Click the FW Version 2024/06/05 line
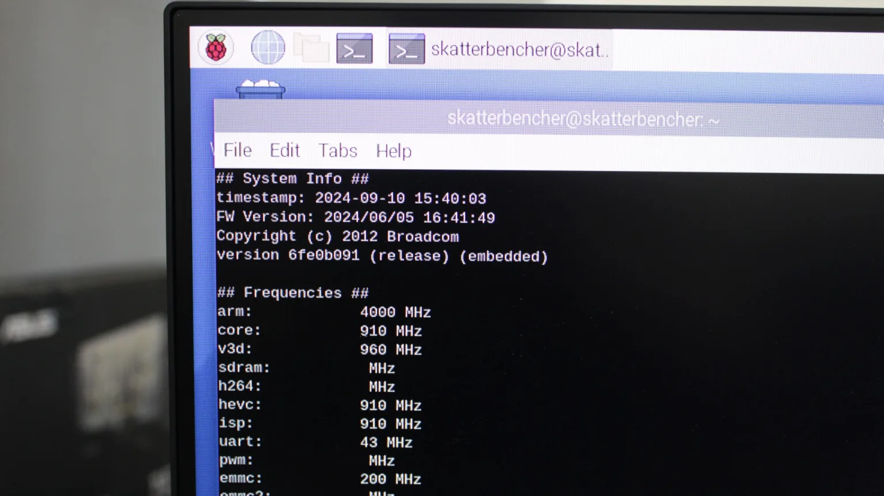 (356, 218)
